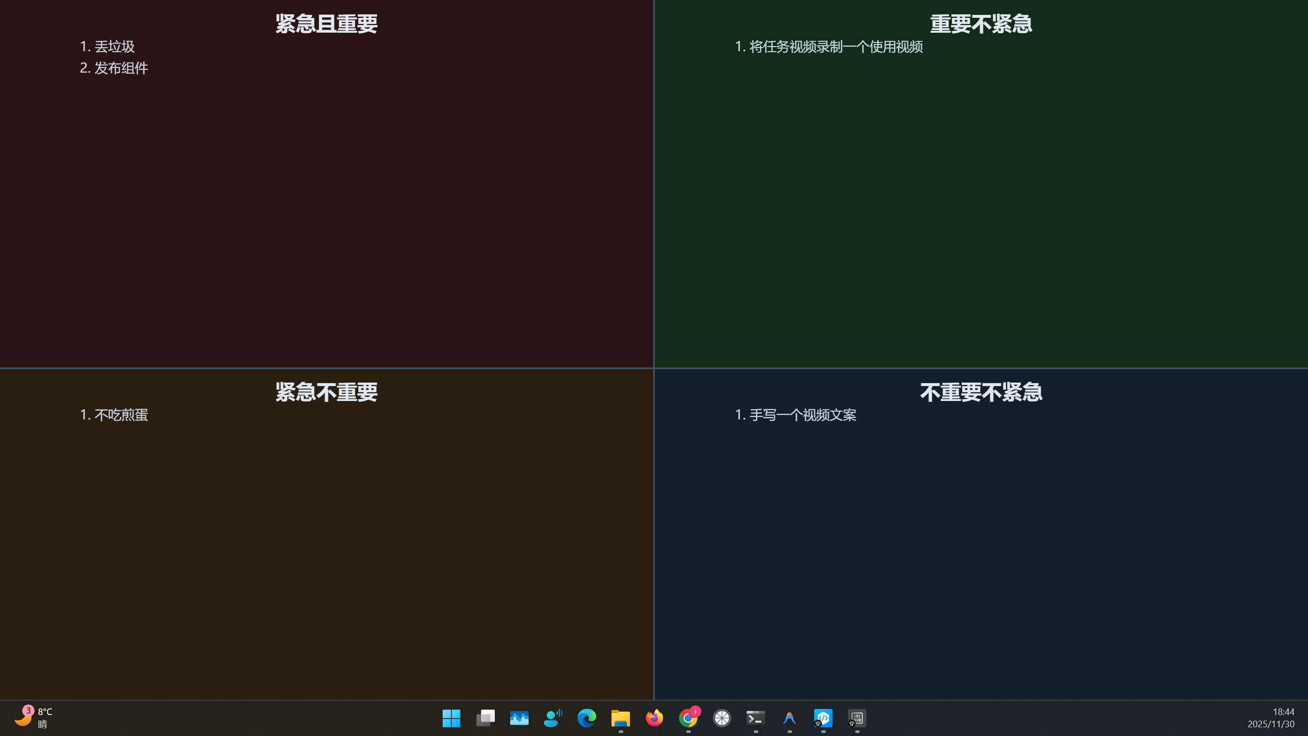Image resolution: width=1308 pixels, height=736 pixels.
Task: Select the 发布组件 task
Action: (121, 68)
